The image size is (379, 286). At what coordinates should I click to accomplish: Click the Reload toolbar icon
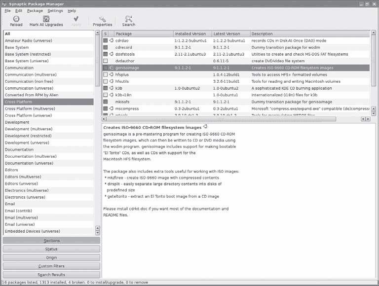point(16,19)
